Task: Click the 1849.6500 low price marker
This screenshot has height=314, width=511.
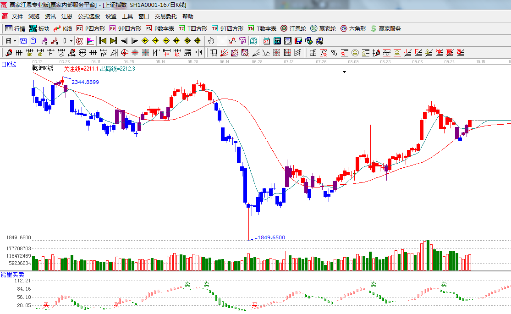Action: (271, 237)
